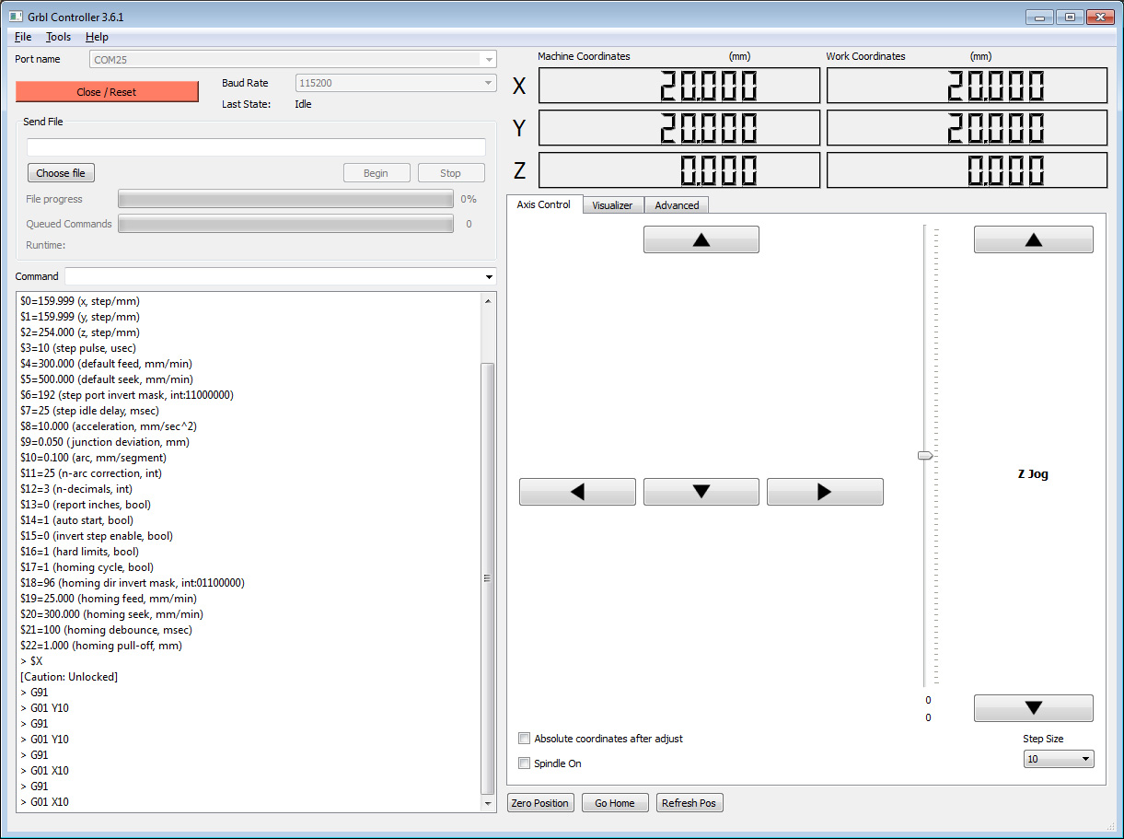The width and height of the screenshot is (1124, 839).
Task: Click the Work Coordinates Z display
Action: pos(968,170)
